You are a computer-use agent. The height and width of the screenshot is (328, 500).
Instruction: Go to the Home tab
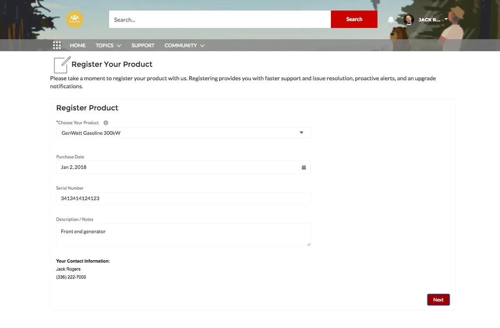[x=77, y=45]
